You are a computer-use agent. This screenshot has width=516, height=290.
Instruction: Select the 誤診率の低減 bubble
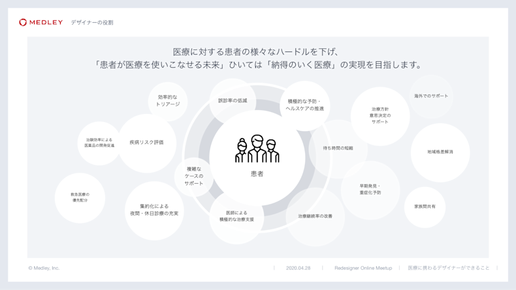click(x=233, y=101)
